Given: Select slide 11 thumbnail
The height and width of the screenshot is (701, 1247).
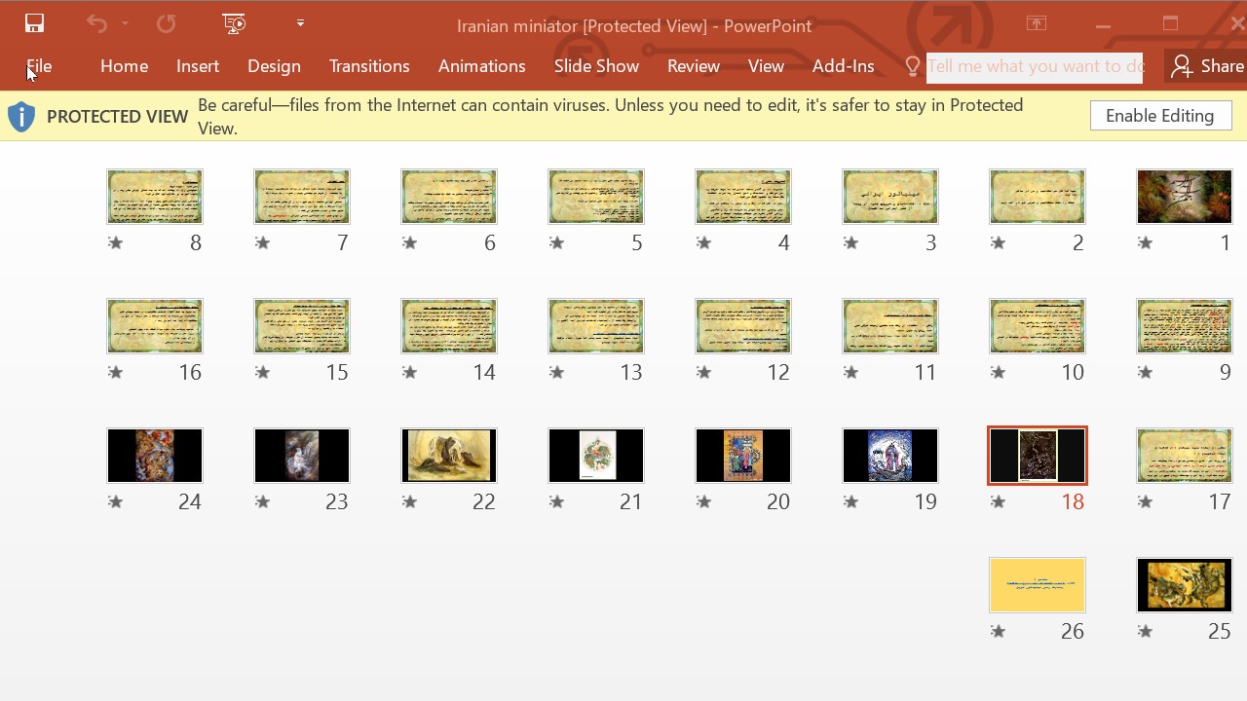Looking at the screenshot, I should [x=889, y=326].
